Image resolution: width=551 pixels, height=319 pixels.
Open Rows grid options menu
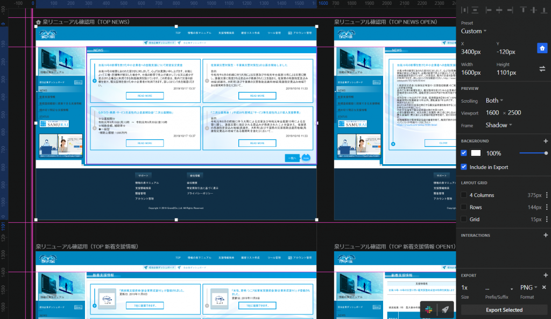click(x=547, y=207)
